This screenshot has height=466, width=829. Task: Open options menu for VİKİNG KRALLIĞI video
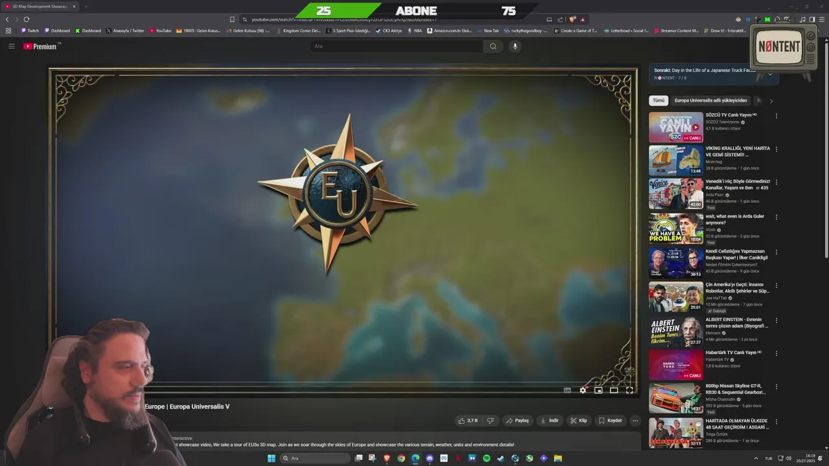(777, 149)
